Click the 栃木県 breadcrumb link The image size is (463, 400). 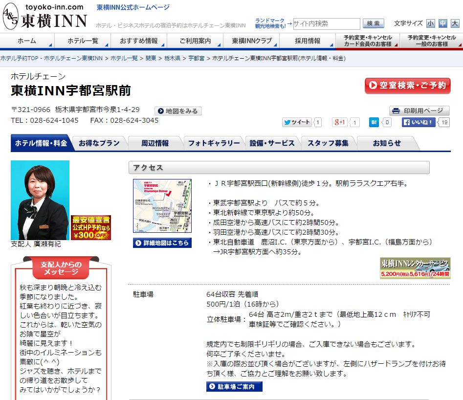172,58
